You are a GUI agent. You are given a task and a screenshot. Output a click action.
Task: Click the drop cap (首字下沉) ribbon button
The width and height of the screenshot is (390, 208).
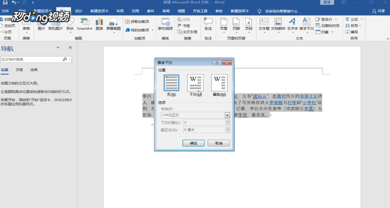[306, 25]
